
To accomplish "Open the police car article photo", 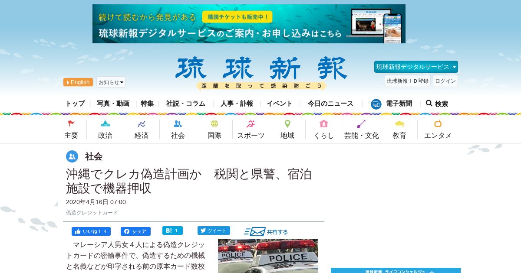I will tap(268, 256).
